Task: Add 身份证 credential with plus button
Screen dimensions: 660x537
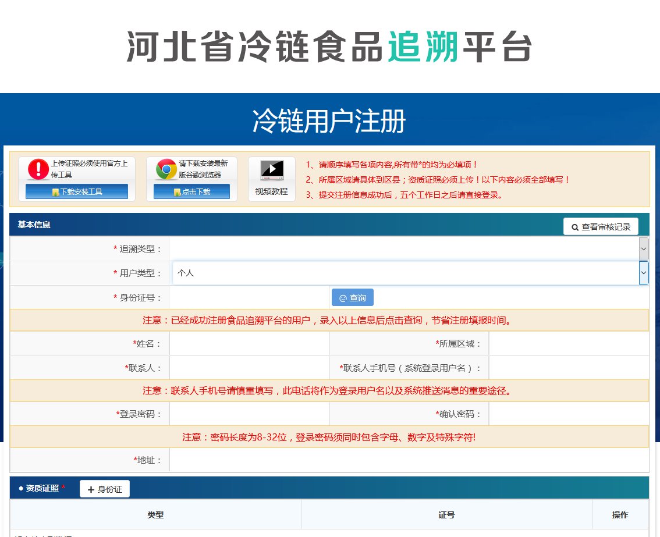Action: (105, 489)
